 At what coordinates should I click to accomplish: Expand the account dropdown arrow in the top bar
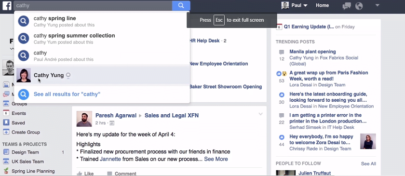coord(377,5)
